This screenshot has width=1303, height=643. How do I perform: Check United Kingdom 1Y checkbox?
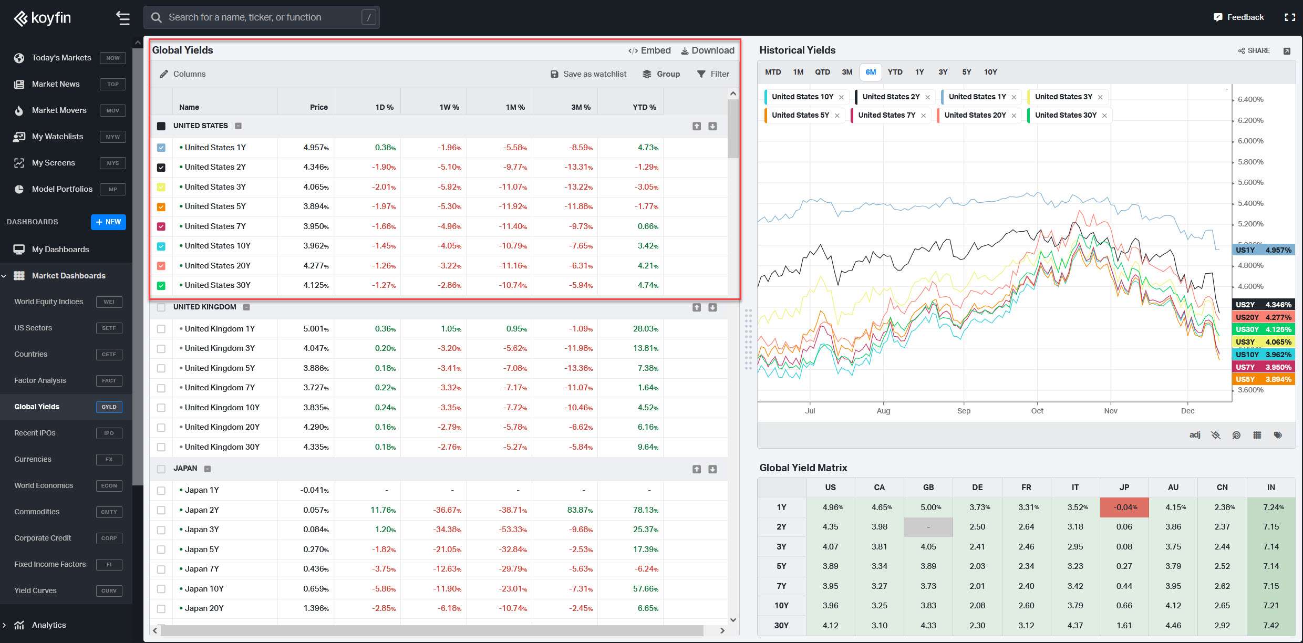pos(161,329)
